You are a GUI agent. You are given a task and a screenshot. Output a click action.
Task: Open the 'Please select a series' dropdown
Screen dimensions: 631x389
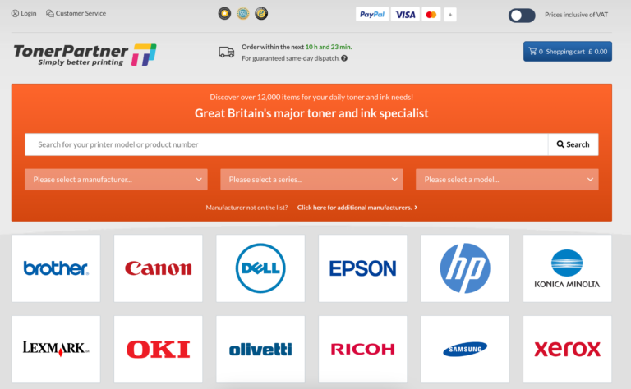pos(311,179)
